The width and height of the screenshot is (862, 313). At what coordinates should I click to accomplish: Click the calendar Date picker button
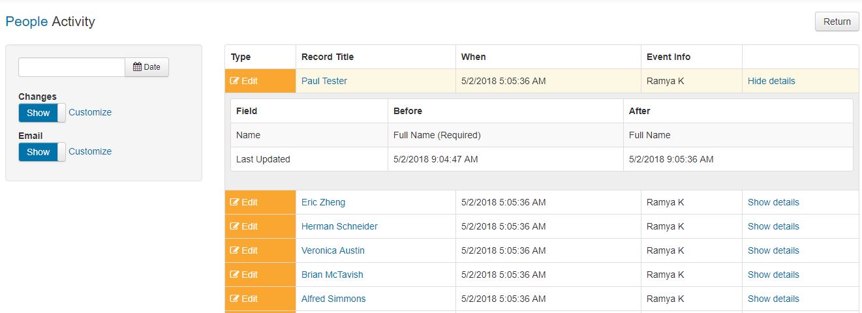click(147, 67)
